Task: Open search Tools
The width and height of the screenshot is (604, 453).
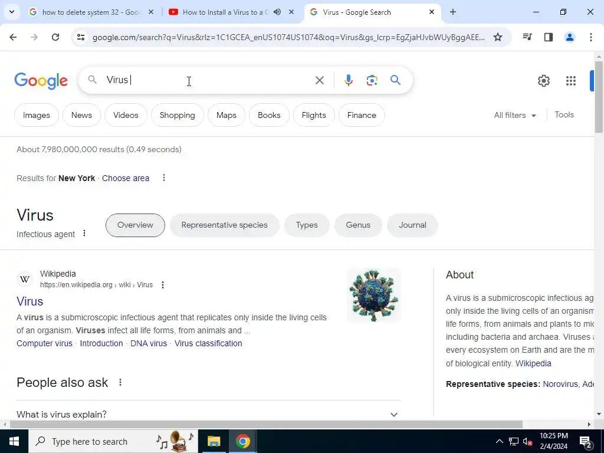Action: pos(564,114)
